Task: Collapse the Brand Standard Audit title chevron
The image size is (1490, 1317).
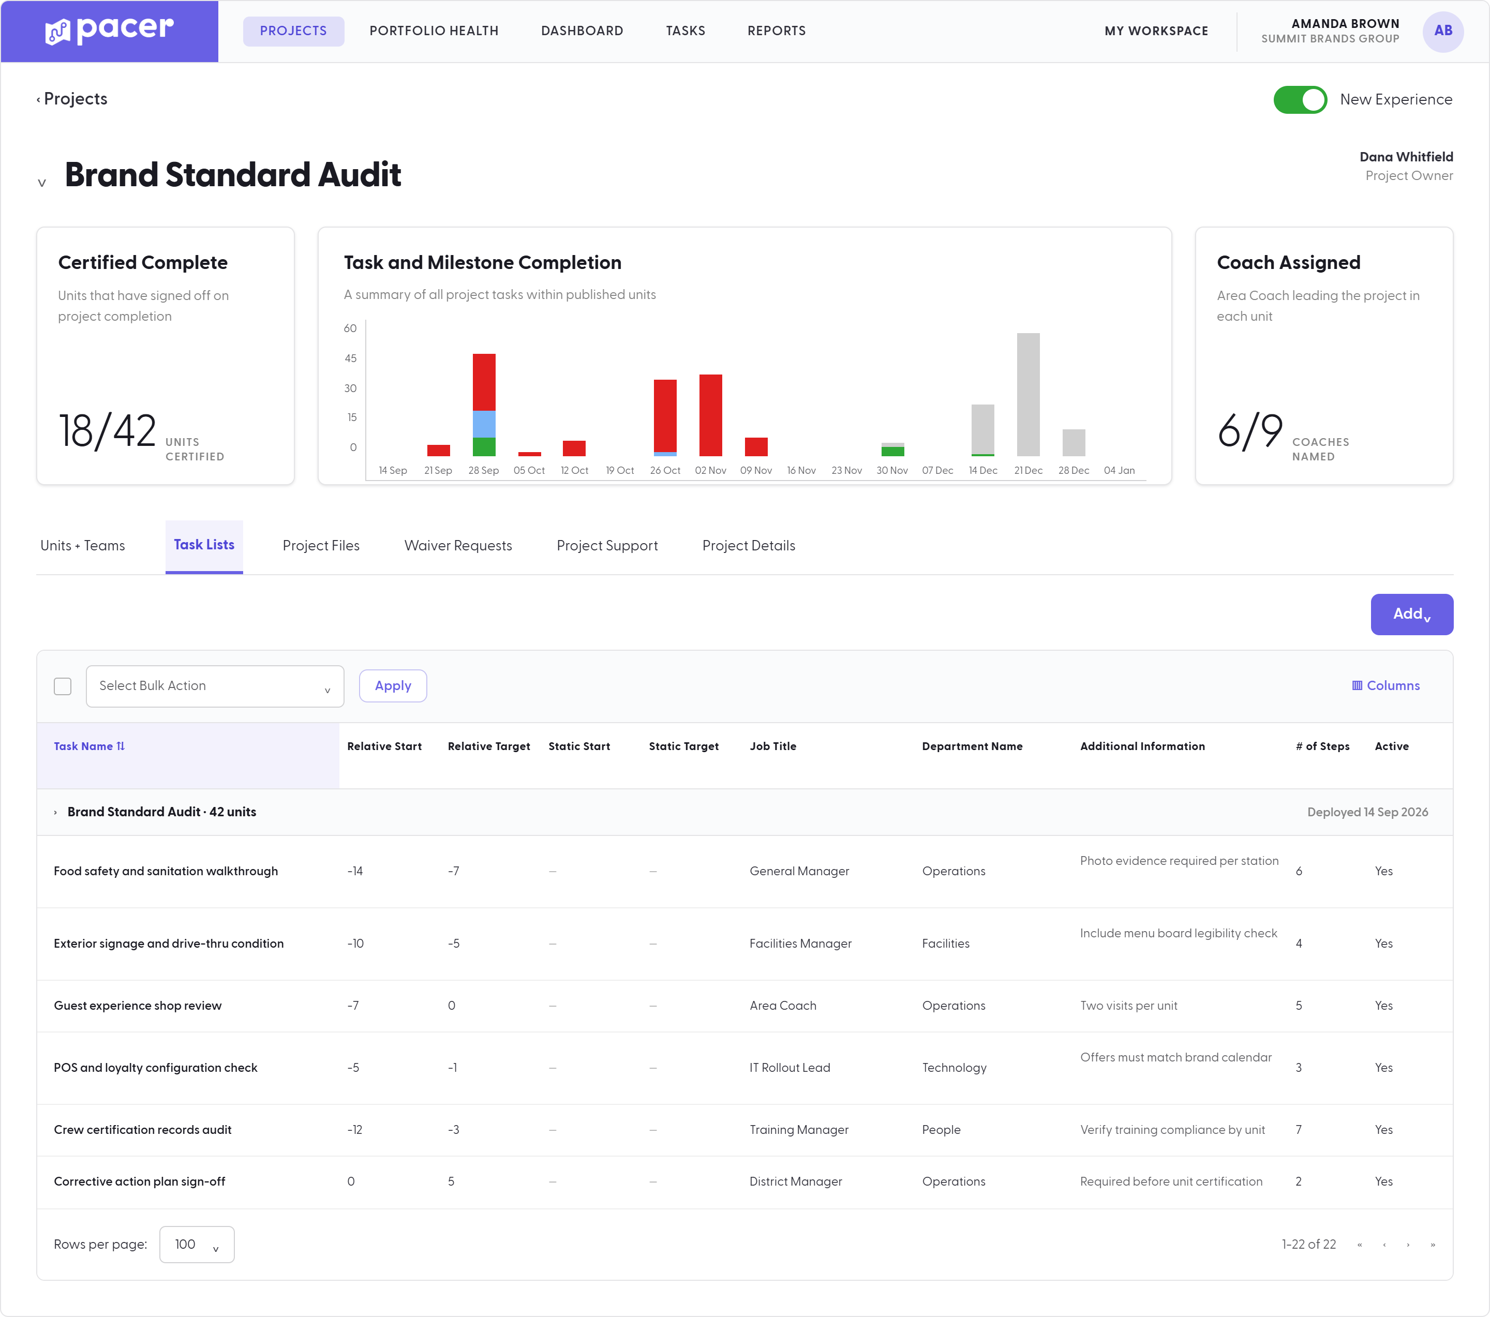Action: 41,182
